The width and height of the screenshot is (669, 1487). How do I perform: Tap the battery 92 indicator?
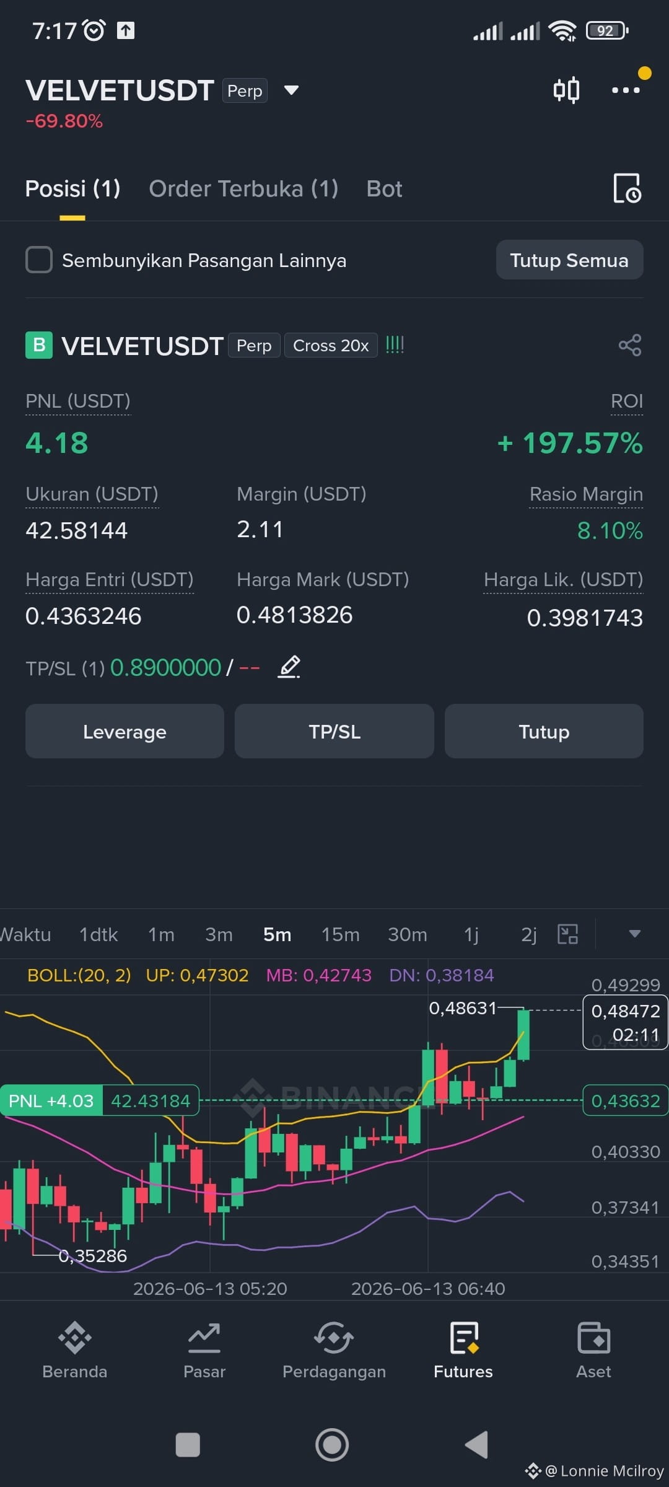coord(607,30)
